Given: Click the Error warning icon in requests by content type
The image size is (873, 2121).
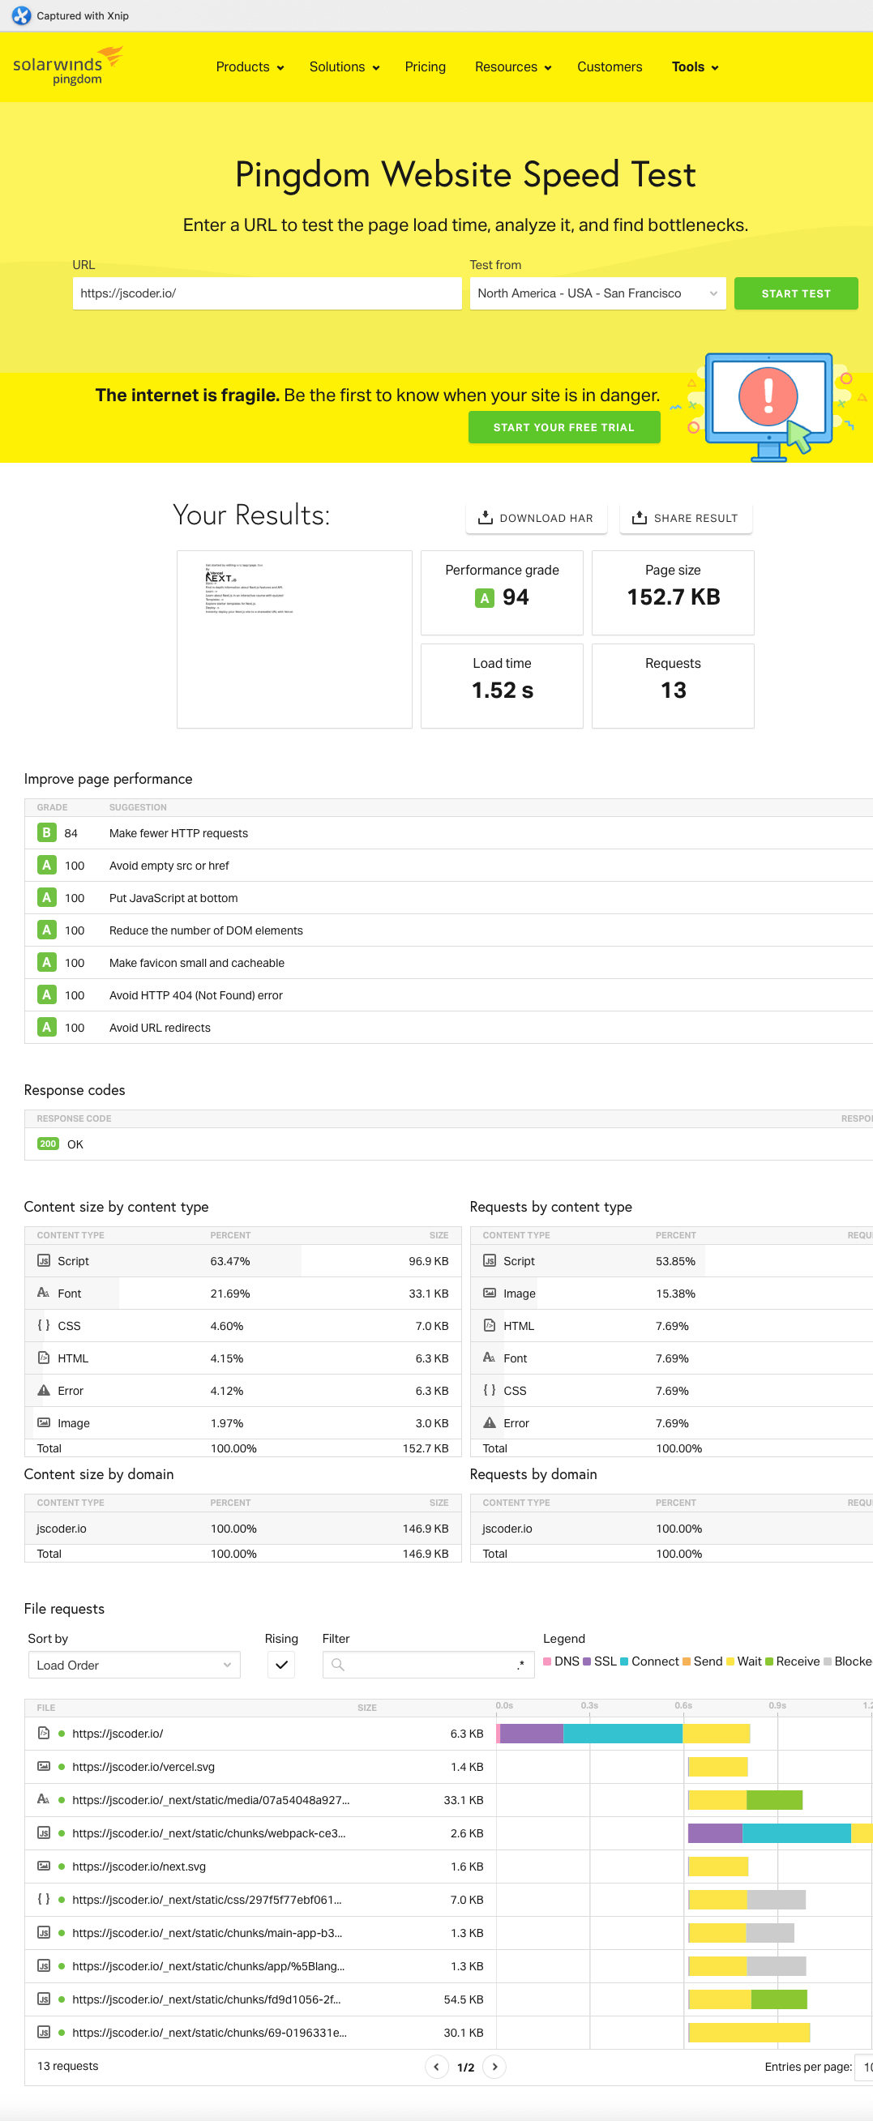Looking at the screenshot, I should click(490, 1422).
